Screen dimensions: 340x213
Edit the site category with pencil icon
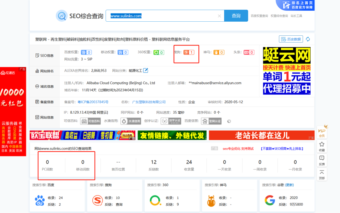[x=146, y=70]
